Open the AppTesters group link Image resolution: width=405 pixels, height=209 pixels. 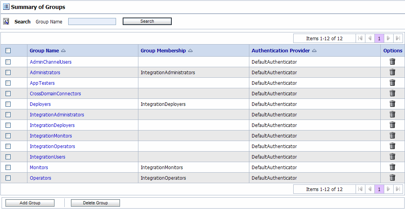[x=42, y=83]
